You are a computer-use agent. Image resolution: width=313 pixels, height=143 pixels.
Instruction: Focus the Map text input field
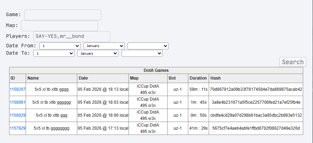point(59,26)
